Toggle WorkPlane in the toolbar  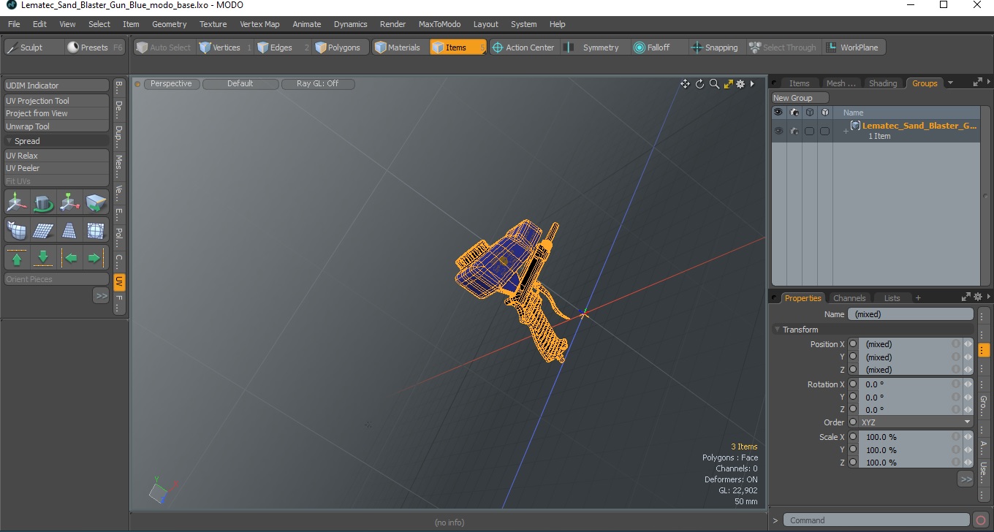[854, 47]
